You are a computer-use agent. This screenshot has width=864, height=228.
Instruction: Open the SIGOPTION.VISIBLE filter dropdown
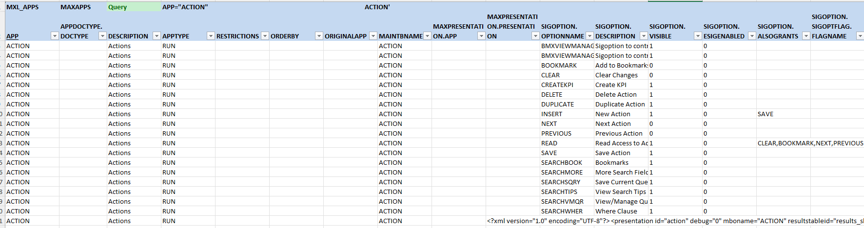coord(698,36)
